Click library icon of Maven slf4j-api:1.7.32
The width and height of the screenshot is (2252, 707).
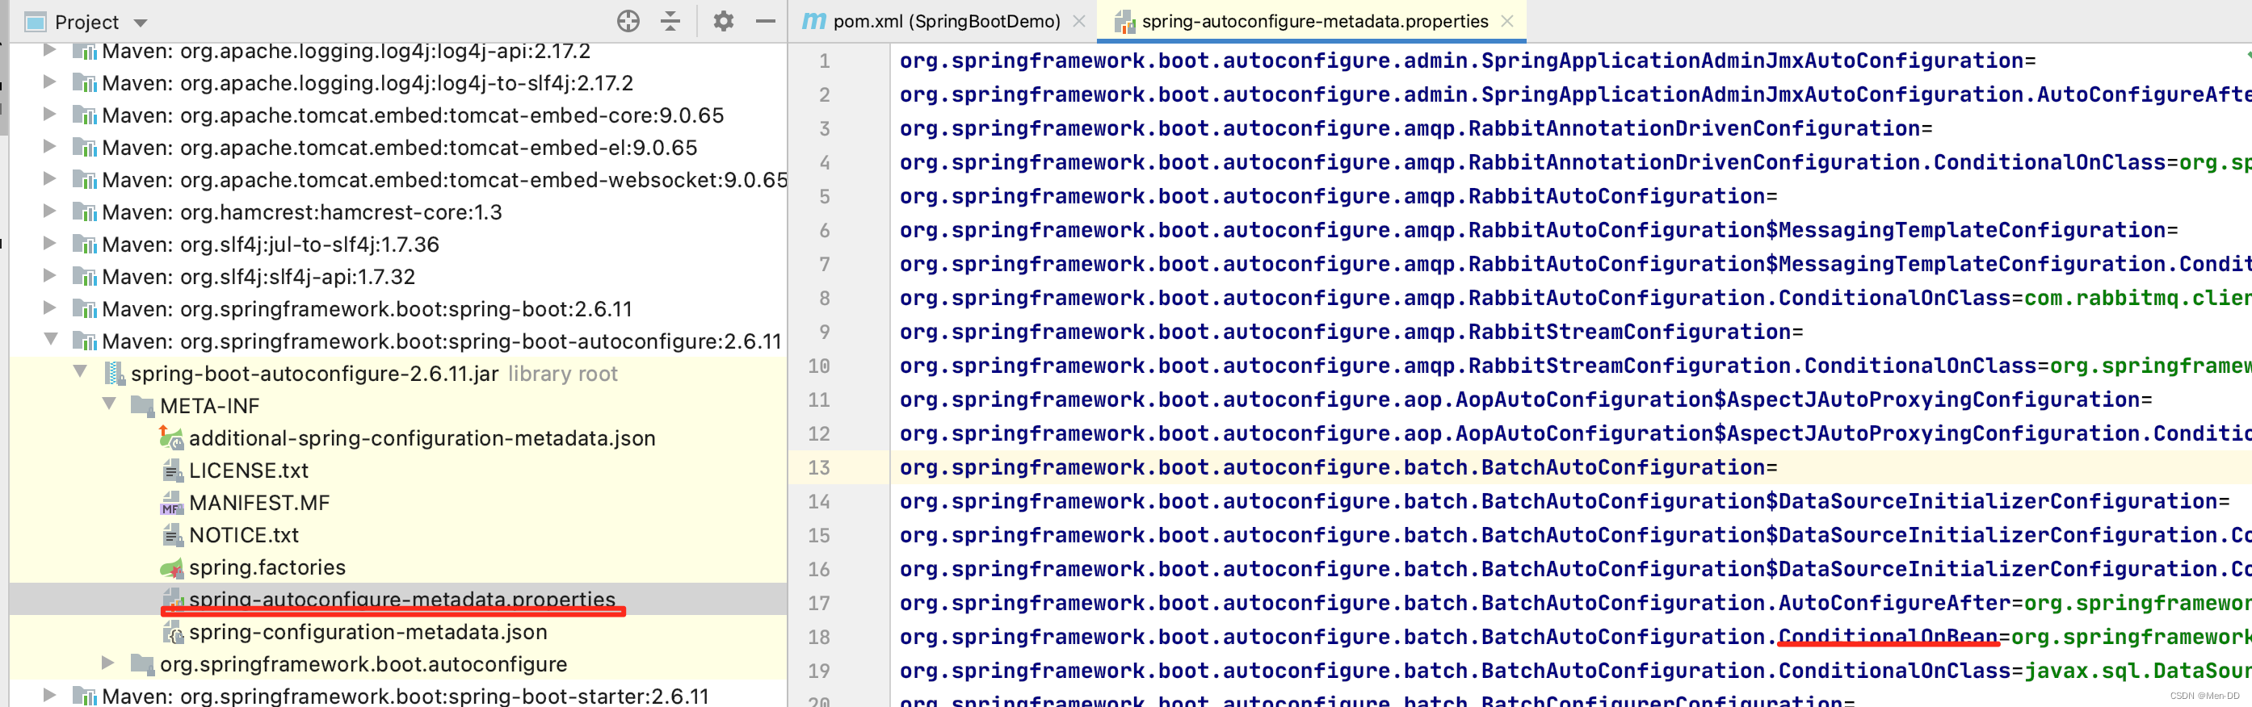pos(84,277)
